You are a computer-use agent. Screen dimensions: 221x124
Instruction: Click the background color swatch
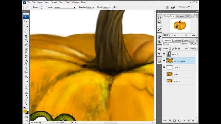(27, 113)
